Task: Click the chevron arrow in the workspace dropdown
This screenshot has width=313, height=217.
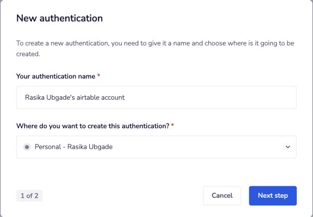Action: [287, 147]
